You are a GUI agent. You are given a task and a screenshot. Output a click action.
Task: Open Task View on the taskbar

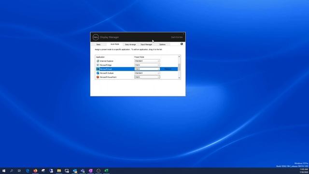tap(19, 171)
